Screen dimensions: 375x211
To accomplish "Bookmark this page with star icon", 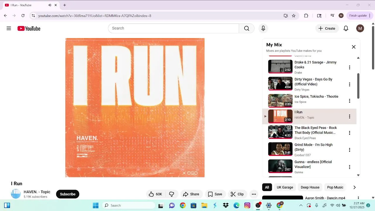I will pyautogui.click(x=294, y=16).
